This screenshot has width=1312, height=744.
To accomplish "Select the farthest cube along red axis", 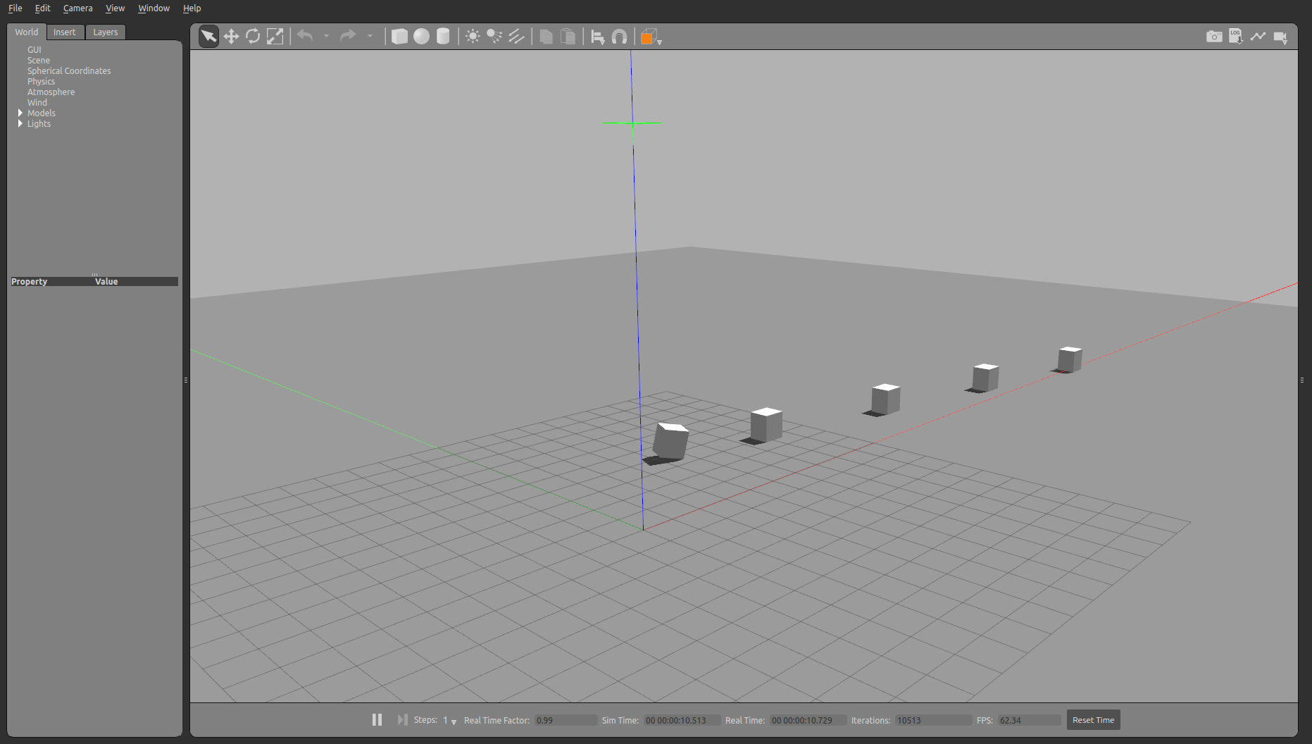I will (1070, 359).
